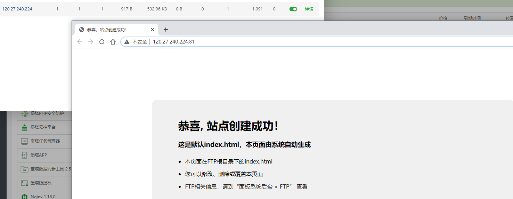The height and width of the screenshot is (199, 513).
Task: Click the 532.96 KB value in table
Action: pyautogui.click(x=157, y=9)
